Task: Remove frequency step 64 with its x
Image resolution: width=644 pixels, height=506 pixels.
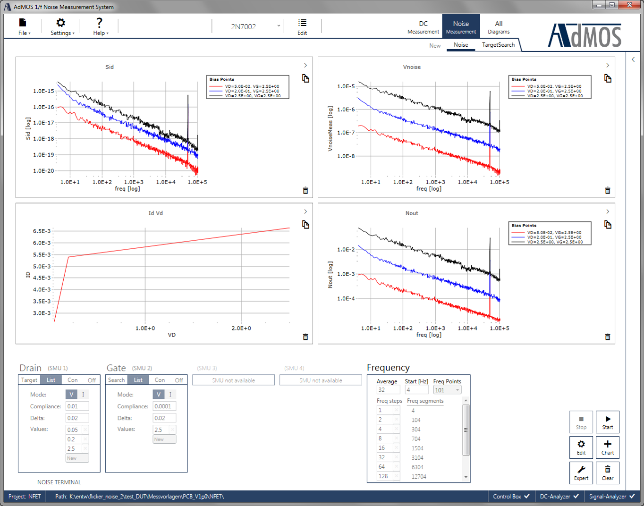Action: pos(397,467)
